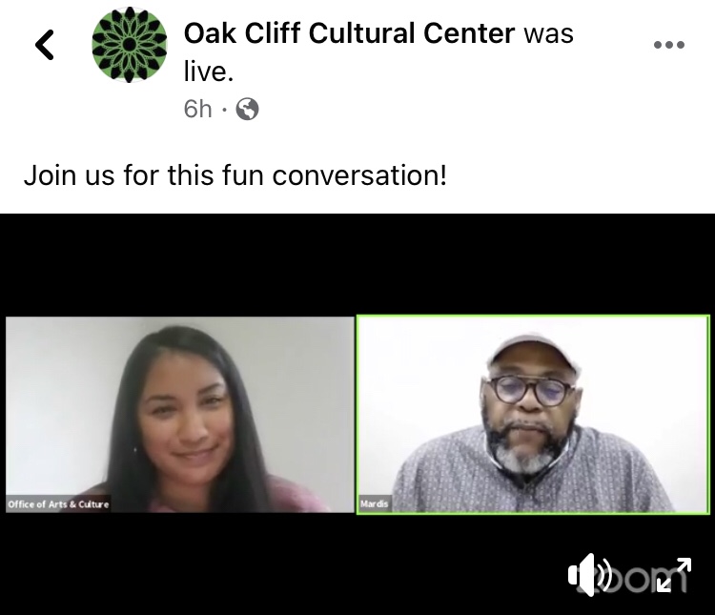The image size is (715, 615).
Task: Click the 6h post timestamp
Action: tap(198, 109)
